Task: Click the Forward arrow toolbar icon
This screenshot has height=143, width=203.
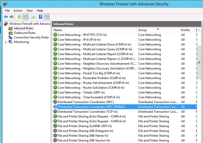Action: coord(12,17)
